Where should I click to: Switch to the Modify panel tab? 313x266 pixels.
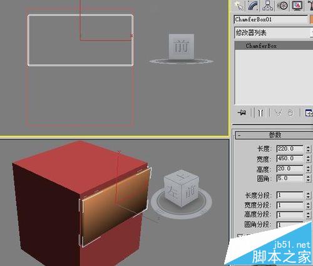253,6
